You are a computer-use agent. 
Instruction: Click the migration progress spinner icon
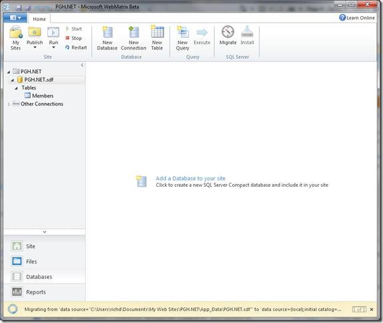tap(13, 309)
